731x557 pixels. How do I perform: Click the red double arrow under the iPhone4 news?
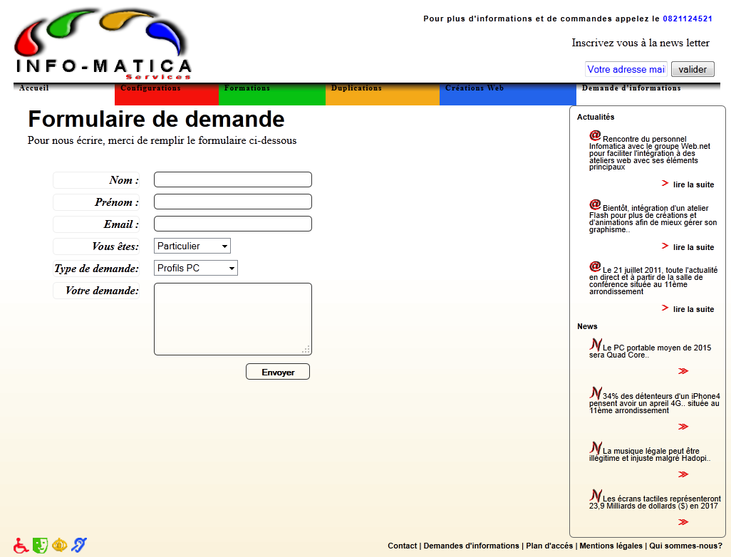coord(683,427)
